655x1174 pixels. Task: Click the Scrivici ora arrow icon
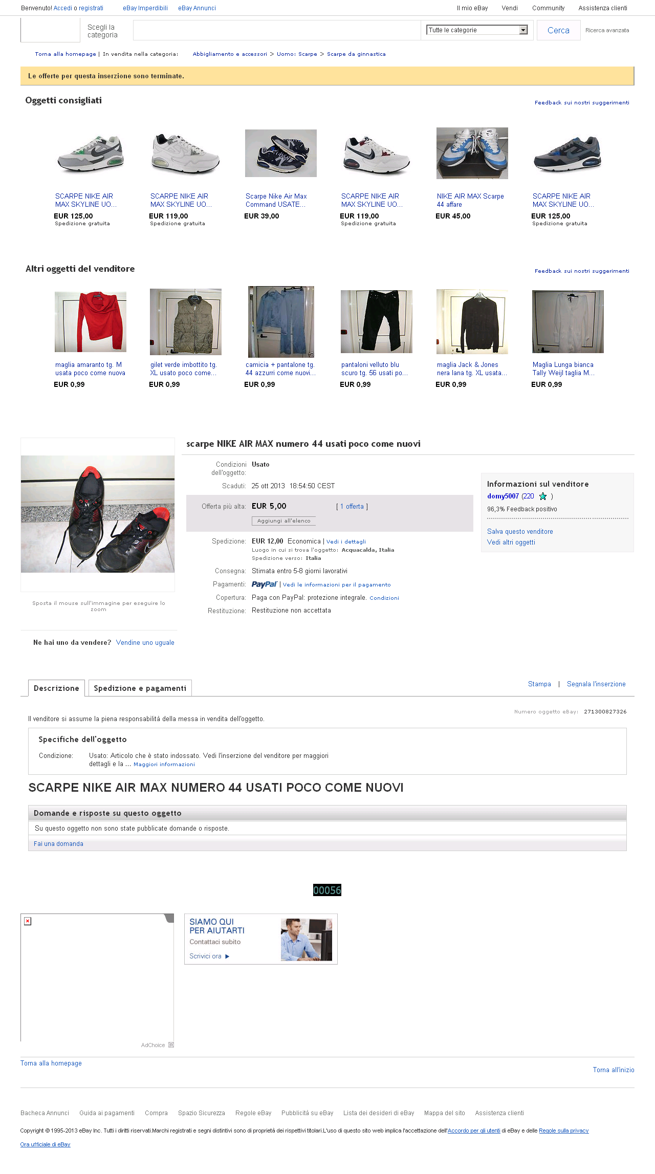coord(227,956)
